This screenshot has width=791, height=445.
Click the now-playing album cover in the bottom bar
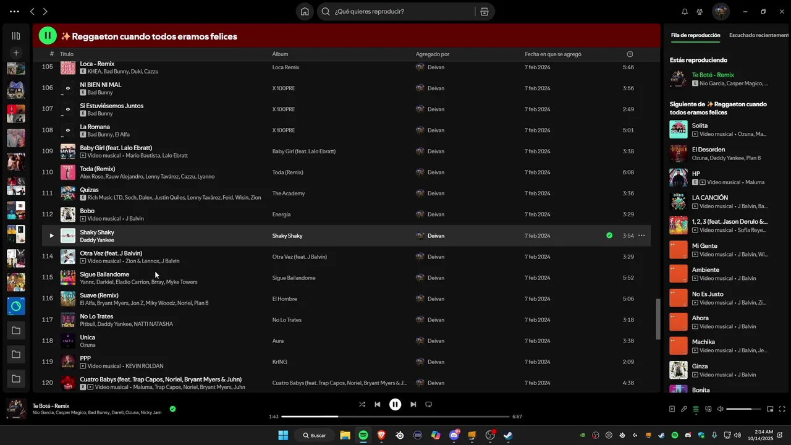click(x=16, y=409)
